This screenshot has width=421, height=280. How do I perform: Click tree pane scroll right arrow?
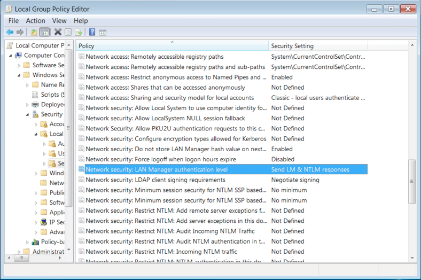(60, 258)
